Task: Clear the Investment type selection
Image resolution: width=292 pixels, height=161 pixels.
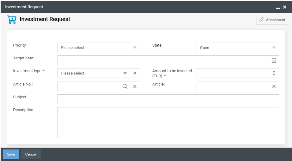Action: pyautogui.click(x=135, y=73)
